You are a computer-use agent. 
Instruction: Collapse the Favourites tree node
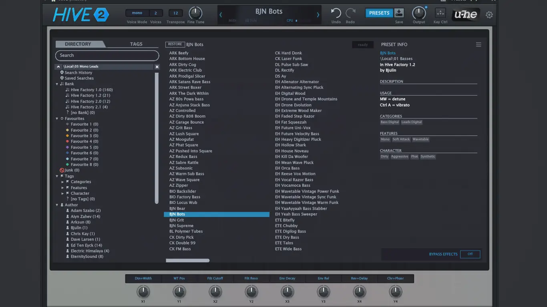click(x=57, y=119)
